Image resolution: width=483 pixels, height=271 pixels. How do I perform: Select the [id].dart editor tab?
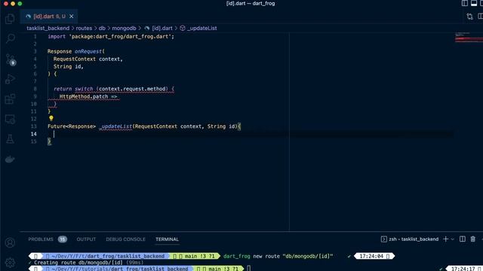tap(49, 17)
